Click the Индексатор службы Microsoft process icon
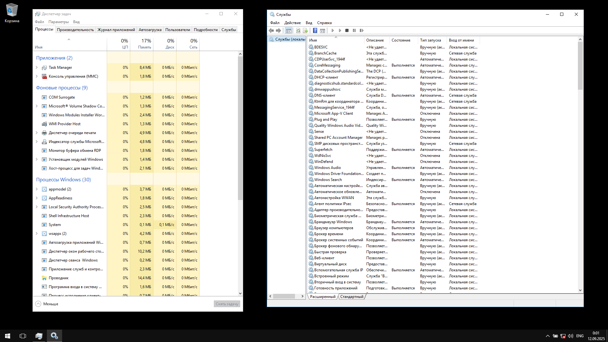Image resolution: width=608 pixels, height=342 pixels. click(x=44, y=142)
